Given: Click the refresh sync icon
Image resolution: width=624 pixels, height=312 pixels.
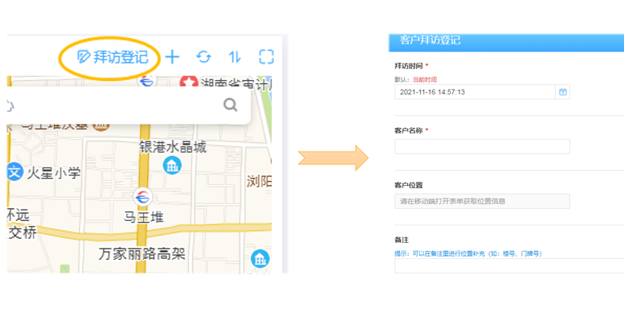Looking at the screenshot, I should tap(204, 57).
